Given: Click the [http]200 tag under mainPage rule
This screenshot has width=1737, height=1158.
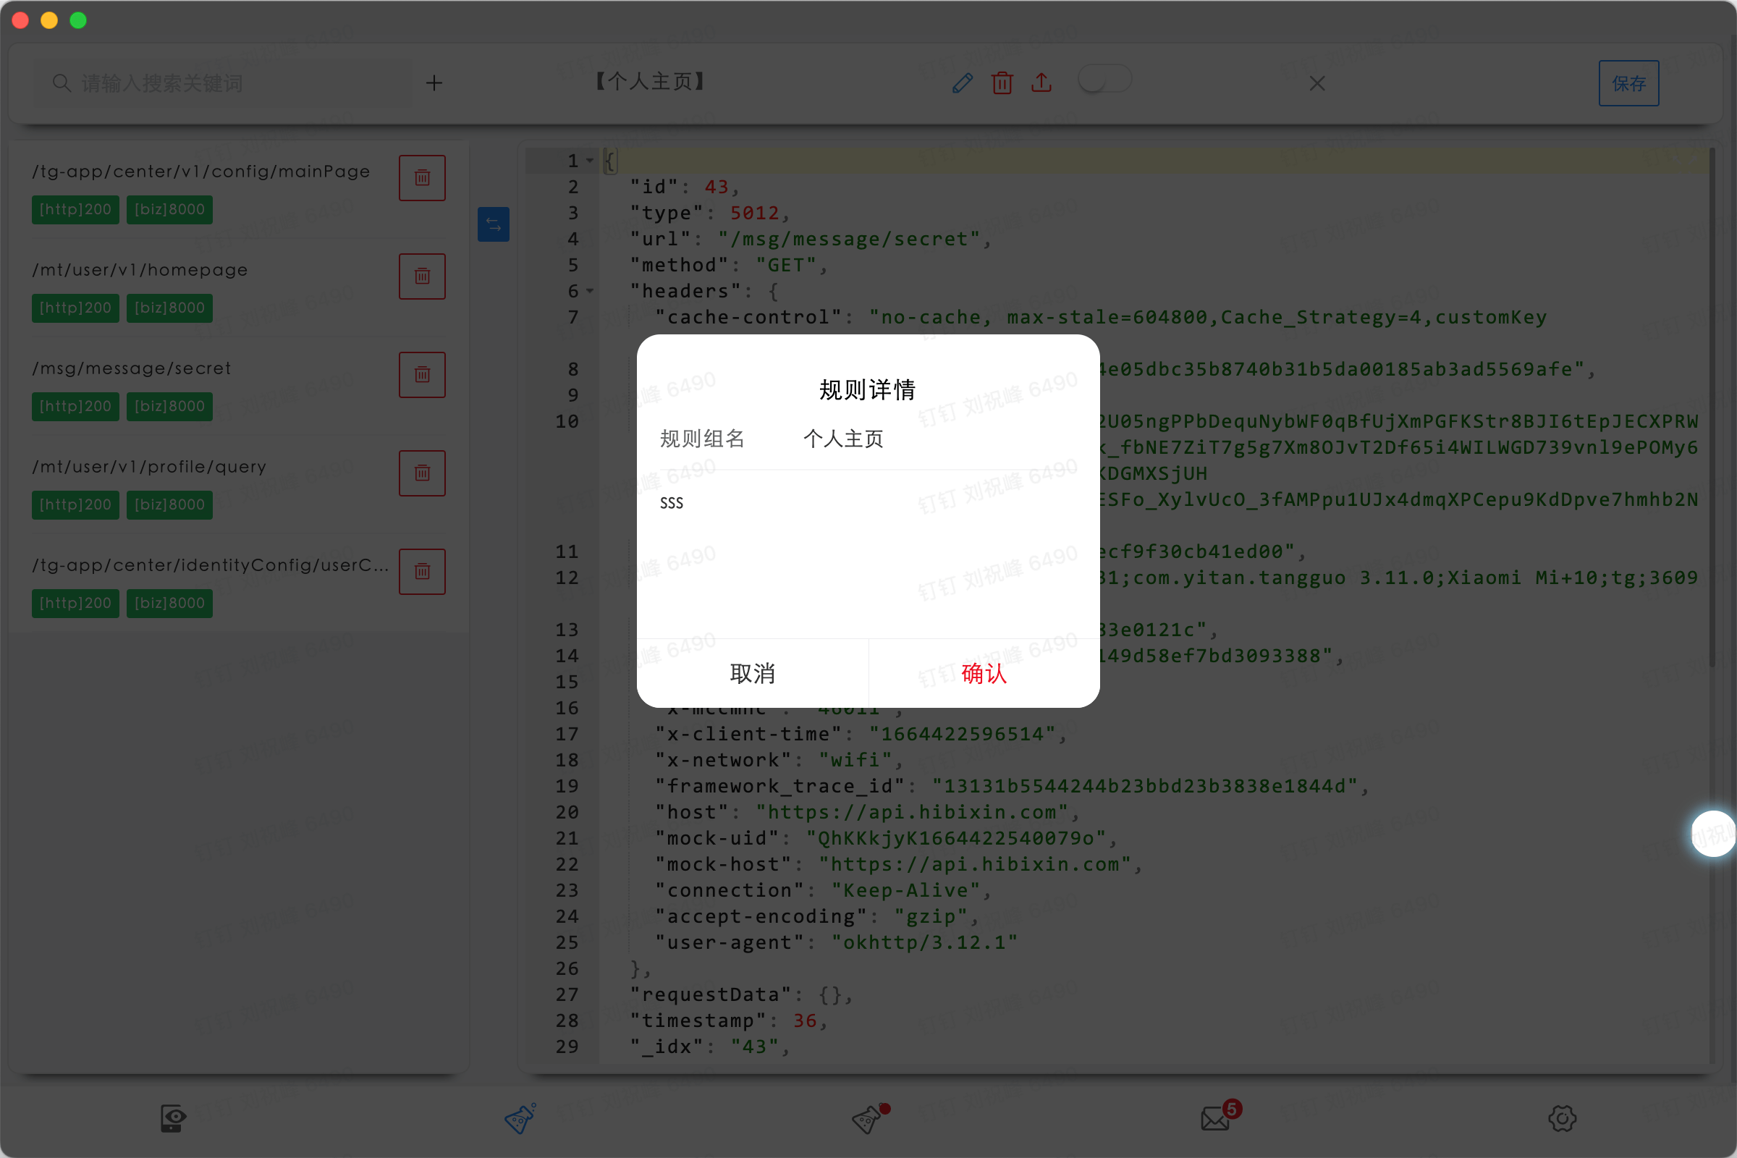Looking at the screenshot, I should tap(75, 210).
